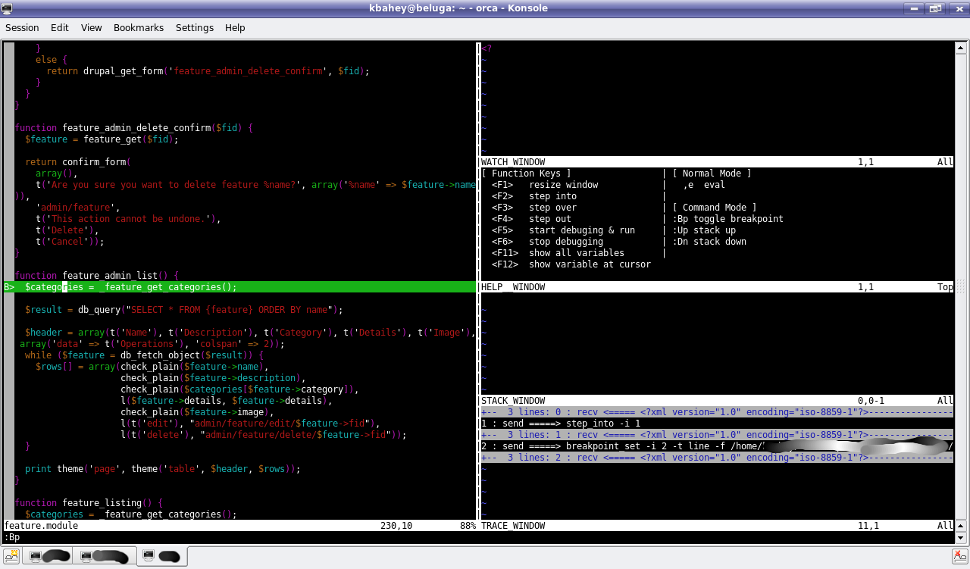Click the '[ Normal Mode ]' heading
Screen dimensions: 970x569
(x=712, y=174)
